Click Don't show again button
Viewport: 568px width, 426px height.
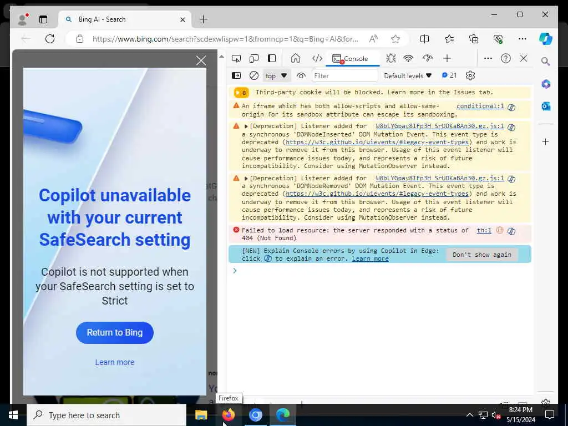click(x=482, y=255)
